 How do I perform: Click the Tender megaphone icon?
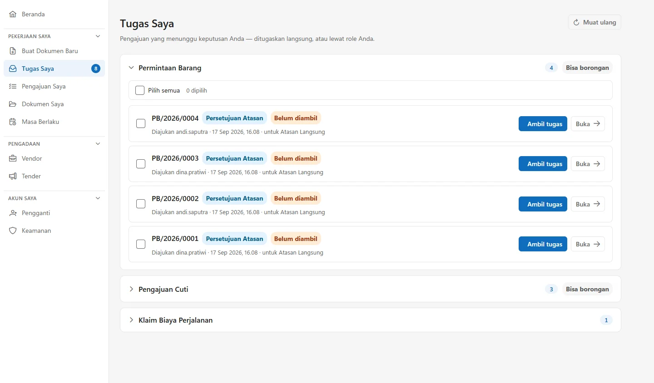(x=13, y=176)
